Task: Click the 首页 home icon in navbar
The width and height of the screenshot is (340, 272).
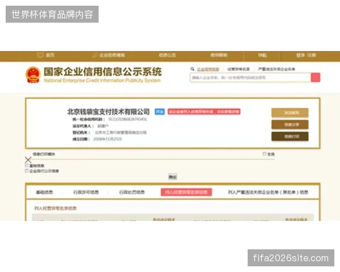Action: pyautogui.click(x=41, y=55)
